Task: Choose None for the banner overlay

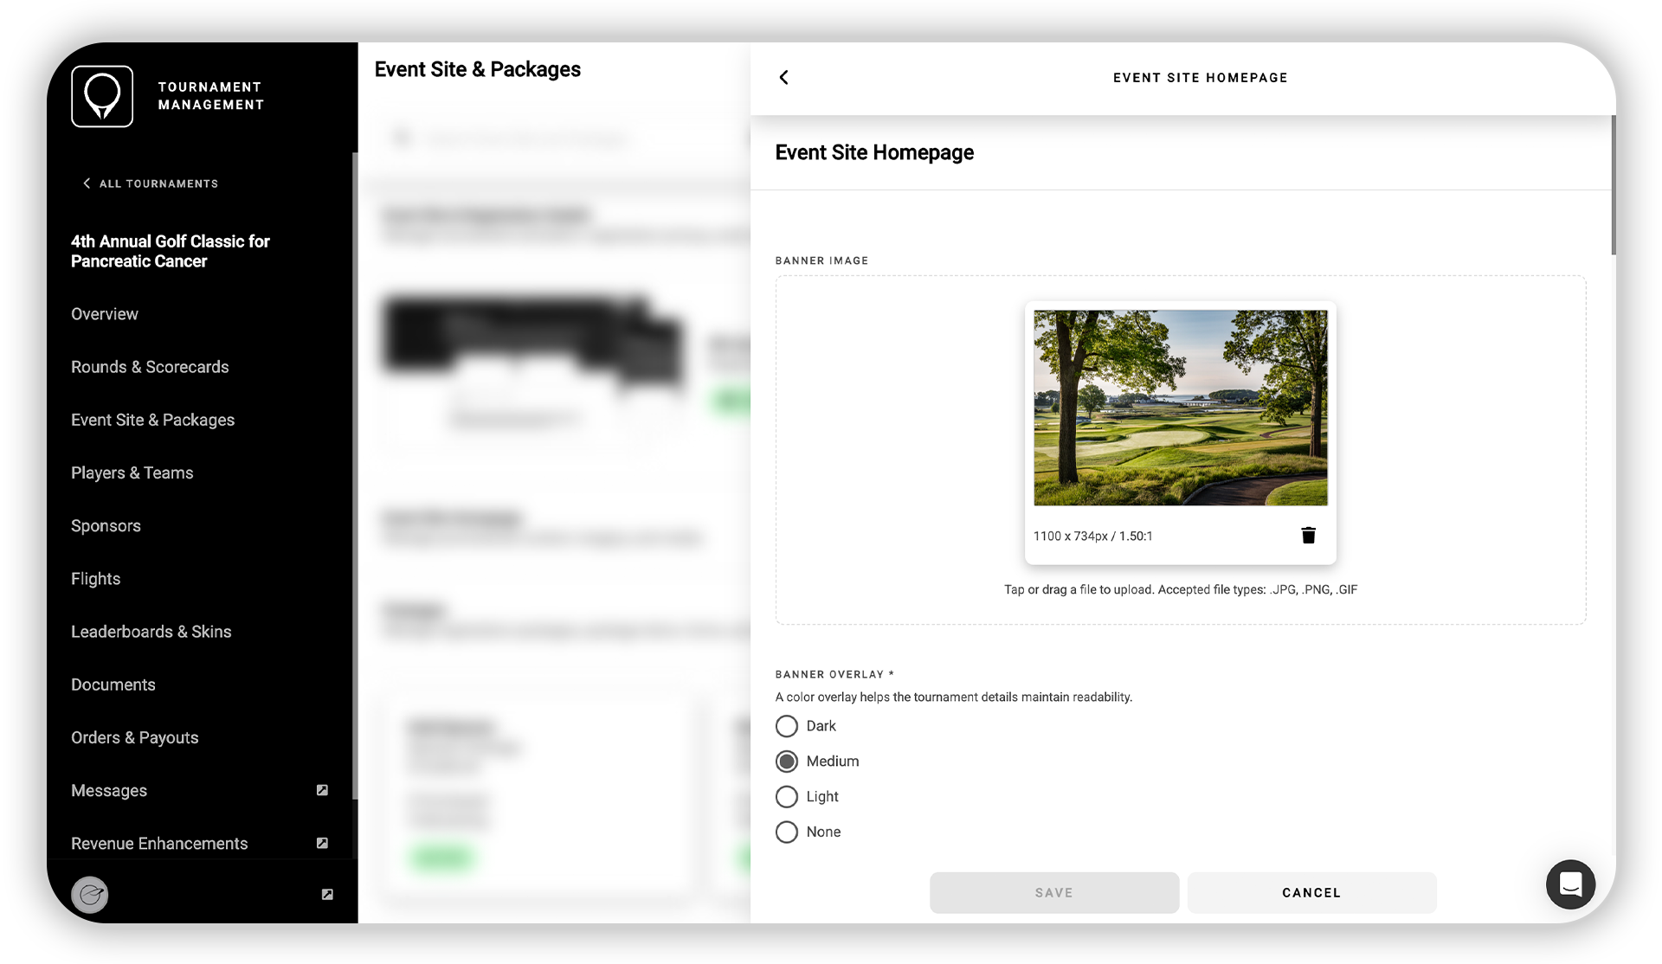Action: (x=786, y=832)
